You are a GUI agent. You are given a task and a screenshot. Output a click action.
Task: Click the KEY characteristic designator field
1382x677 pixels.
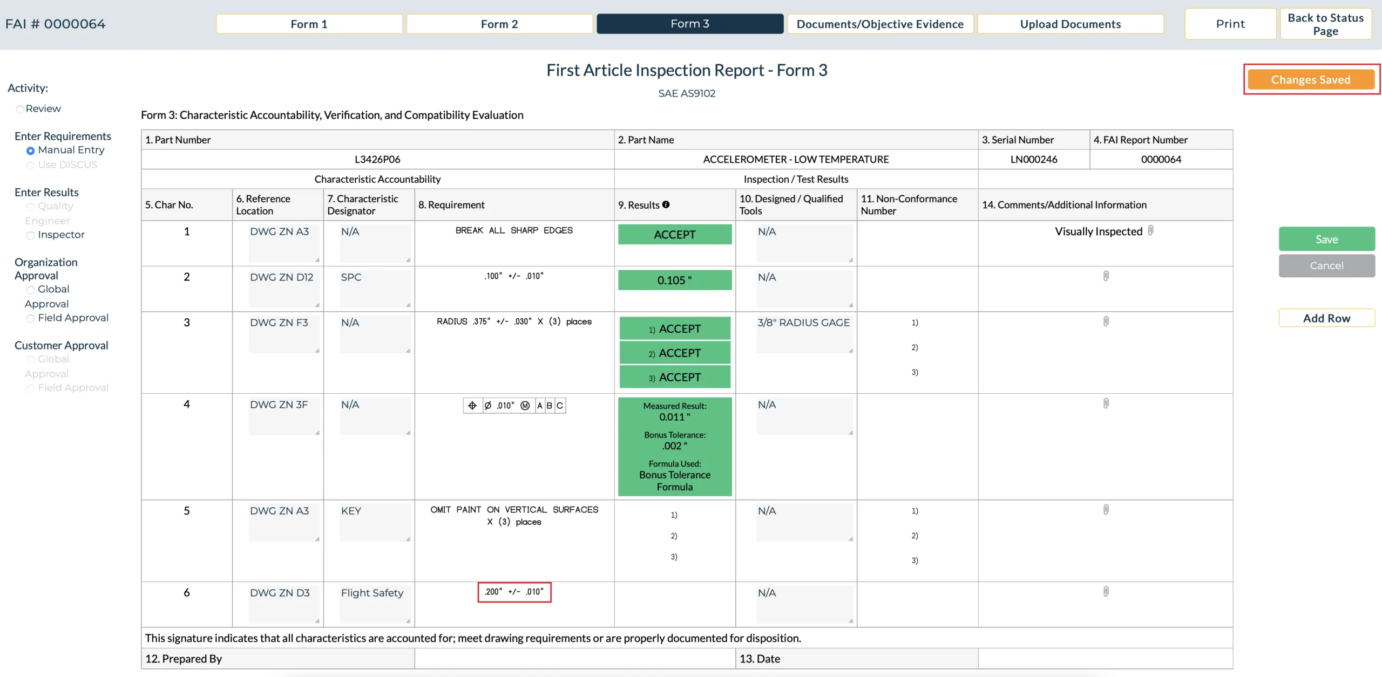click(x=375, y=522)
